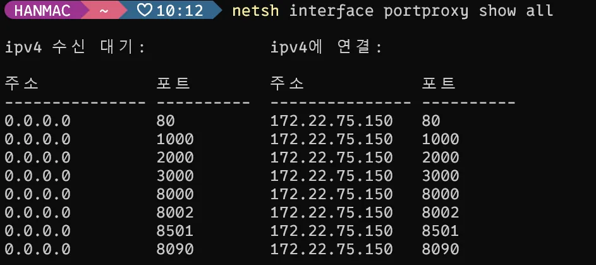The width and height of the screenshot is (596, 265).
Task: Click the connect-side 주소 column header
Action: (x=287, y=83)
